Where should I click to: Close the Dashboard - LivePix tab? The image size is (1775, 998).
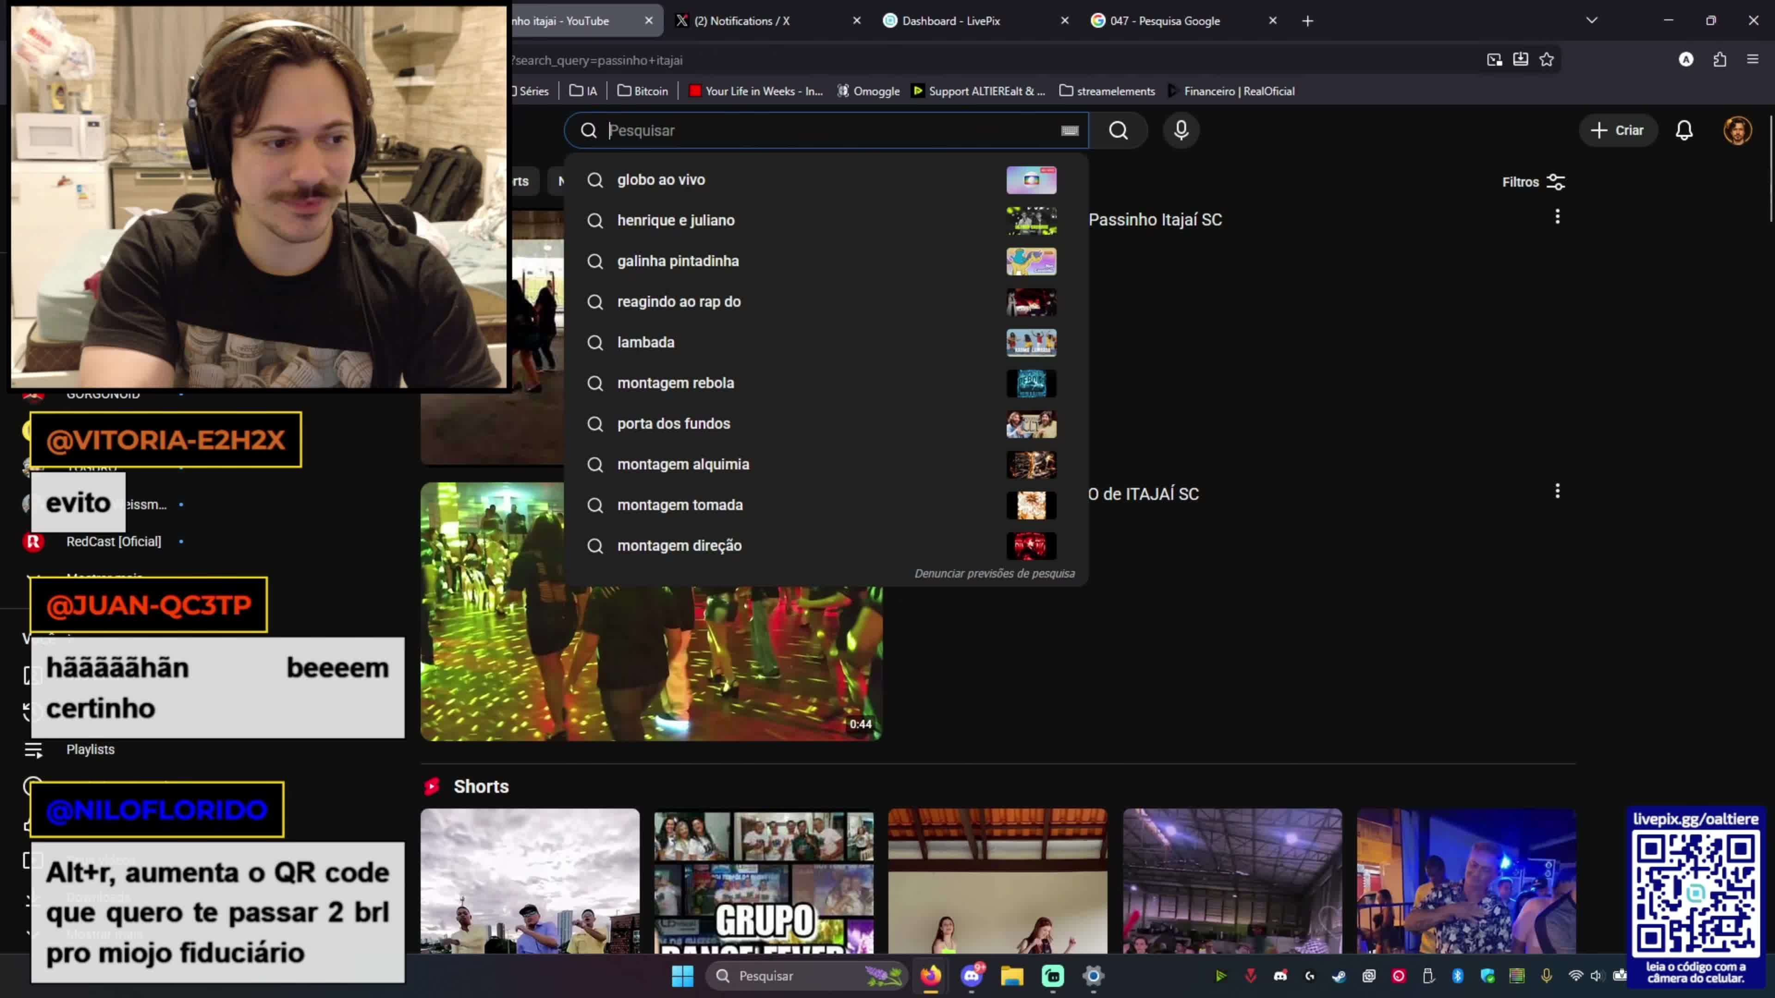click(1065, 21)
